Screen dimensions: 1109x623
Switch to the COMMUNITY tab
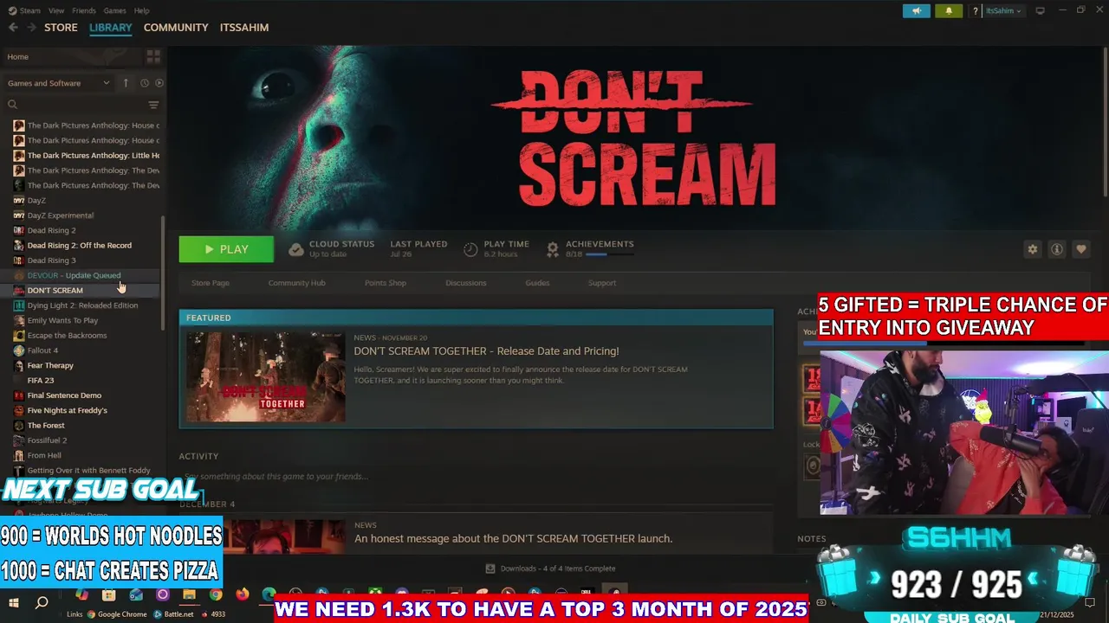(176, 28)
